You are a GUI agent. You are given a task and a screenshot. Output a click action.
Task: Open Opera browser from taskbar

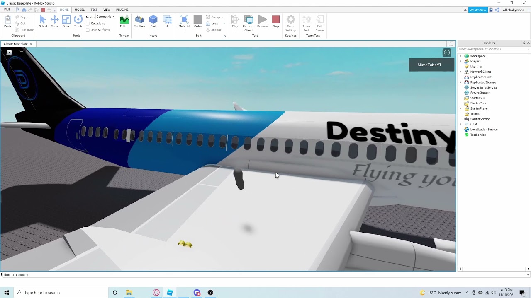click(x=156, y=293)
